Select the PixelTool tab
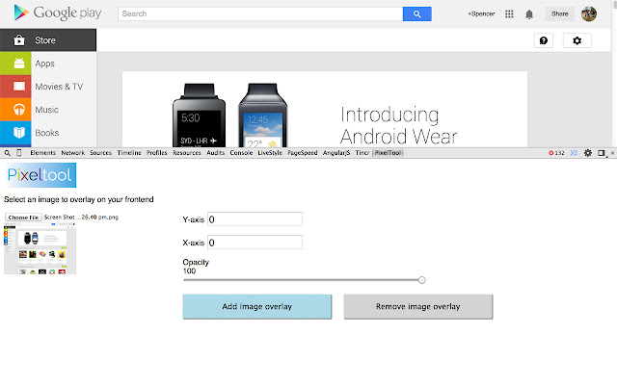This screenshot has width=617, height=385. point(388,153)
